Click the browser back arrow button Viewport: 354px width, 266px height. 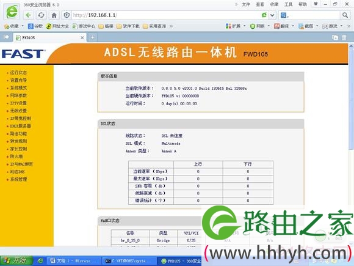(28, 15)
